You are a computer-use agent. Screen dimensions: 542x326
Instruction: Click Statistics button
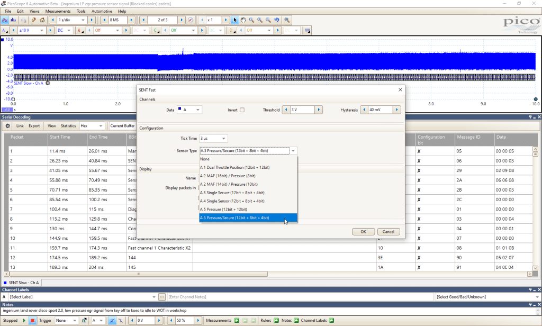68,126
